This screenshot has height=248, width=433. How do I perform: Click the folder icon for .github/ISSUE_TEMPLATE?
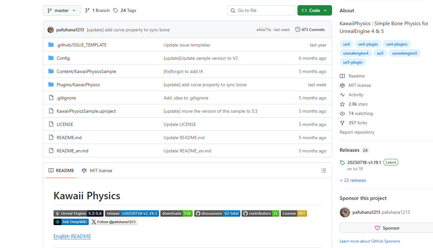pos(51,45)
